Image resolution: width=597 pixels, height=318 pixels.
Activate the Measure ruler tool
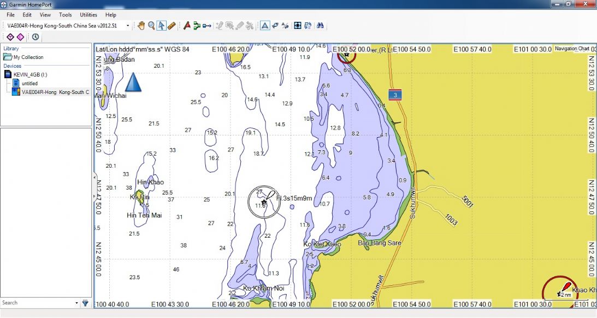tap(172, 26)
